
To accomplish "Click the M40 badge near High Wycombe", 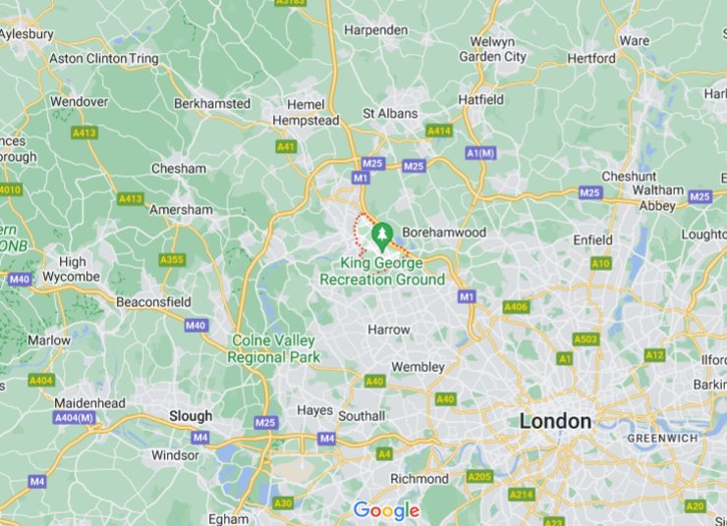I will pyautogui.click(x=20, y=279).
